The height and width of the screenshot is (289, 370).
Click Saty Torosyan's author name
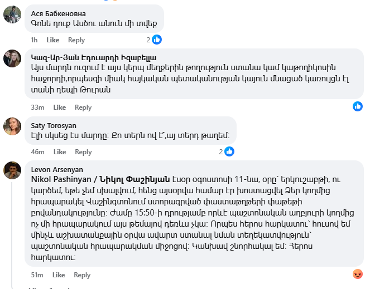(54, 125)
